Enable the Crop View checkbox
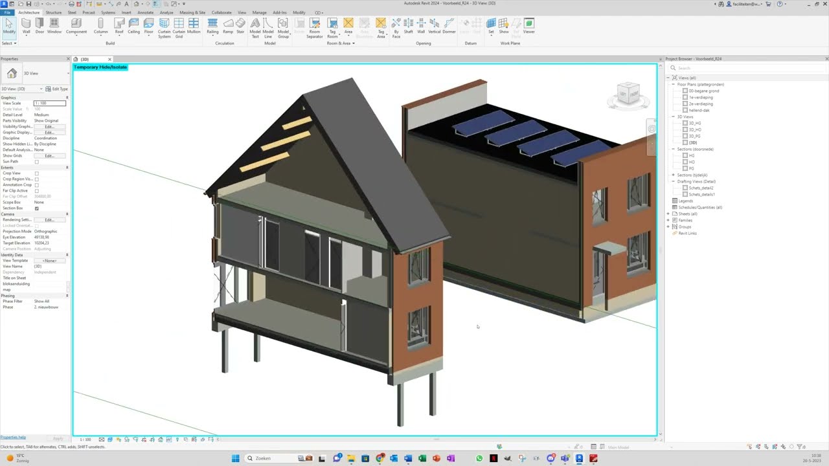 (36, 173)
